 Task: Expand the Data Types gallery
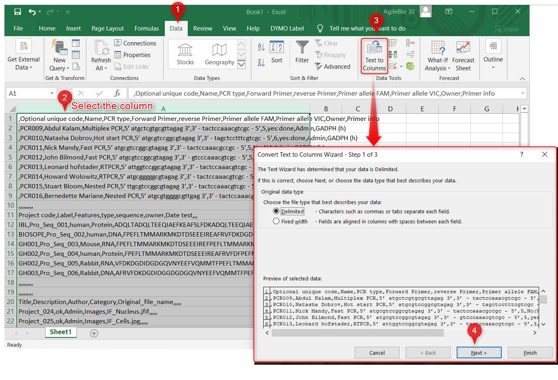(242, 64)
